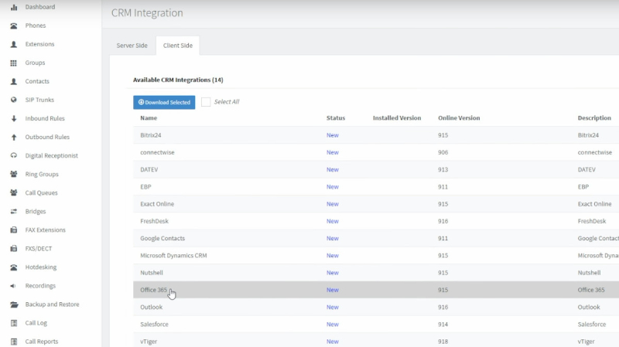
Task: Click the FXS/DECT icon
Action: tap(14, 248)
